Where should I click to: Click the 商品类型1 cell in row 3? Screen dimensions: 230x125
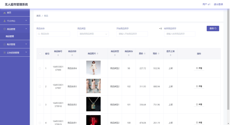click(115, 105)
